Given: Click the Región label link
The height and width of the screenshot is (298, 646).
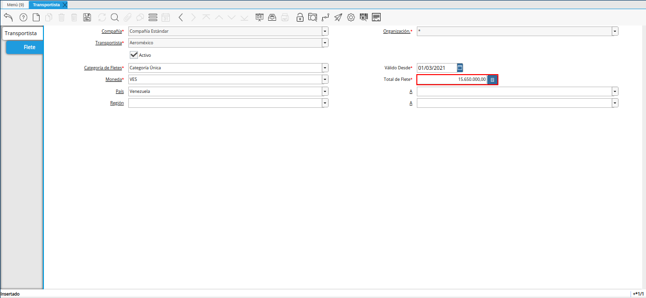Looking at the screenshot, I should (x=117, y=103).
